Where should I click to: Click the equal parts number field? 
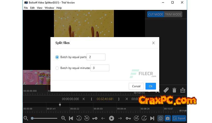96,57
